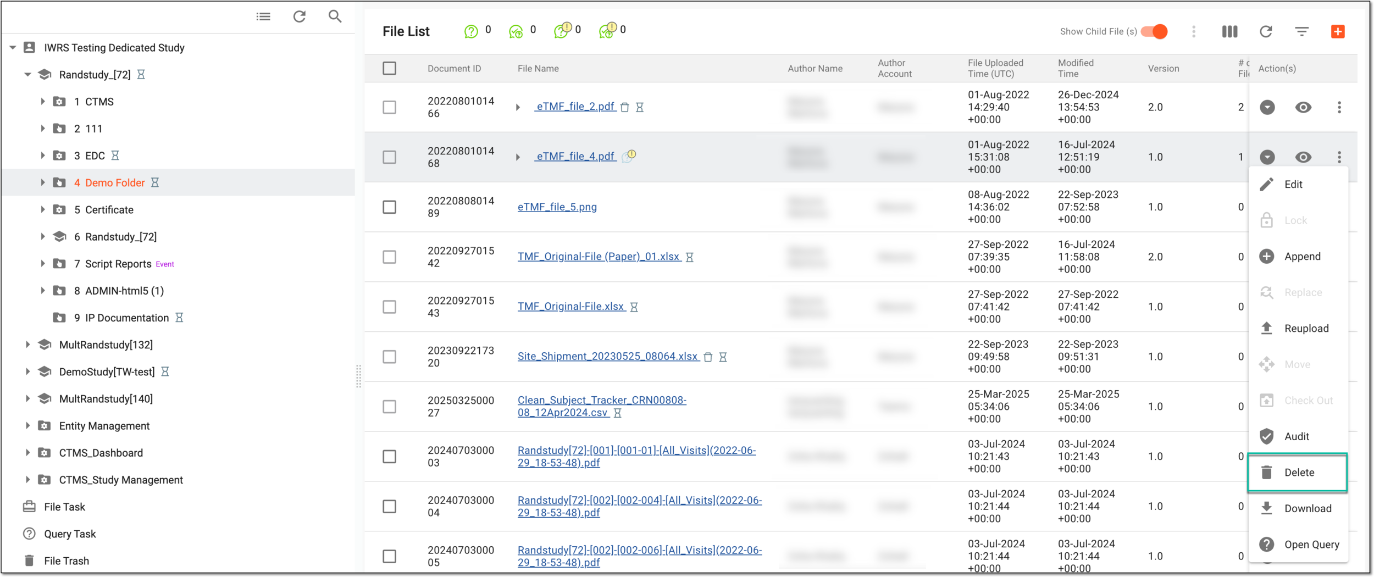The image size is (1374, 577).
Task: Click hourglass icon next to 3 EDC folder
Action: pyautogui.click(x=115, y=156)
